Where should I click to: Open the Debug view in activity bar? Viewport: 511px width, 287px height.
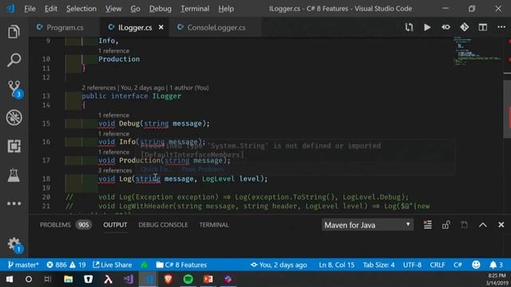(14, 117)
